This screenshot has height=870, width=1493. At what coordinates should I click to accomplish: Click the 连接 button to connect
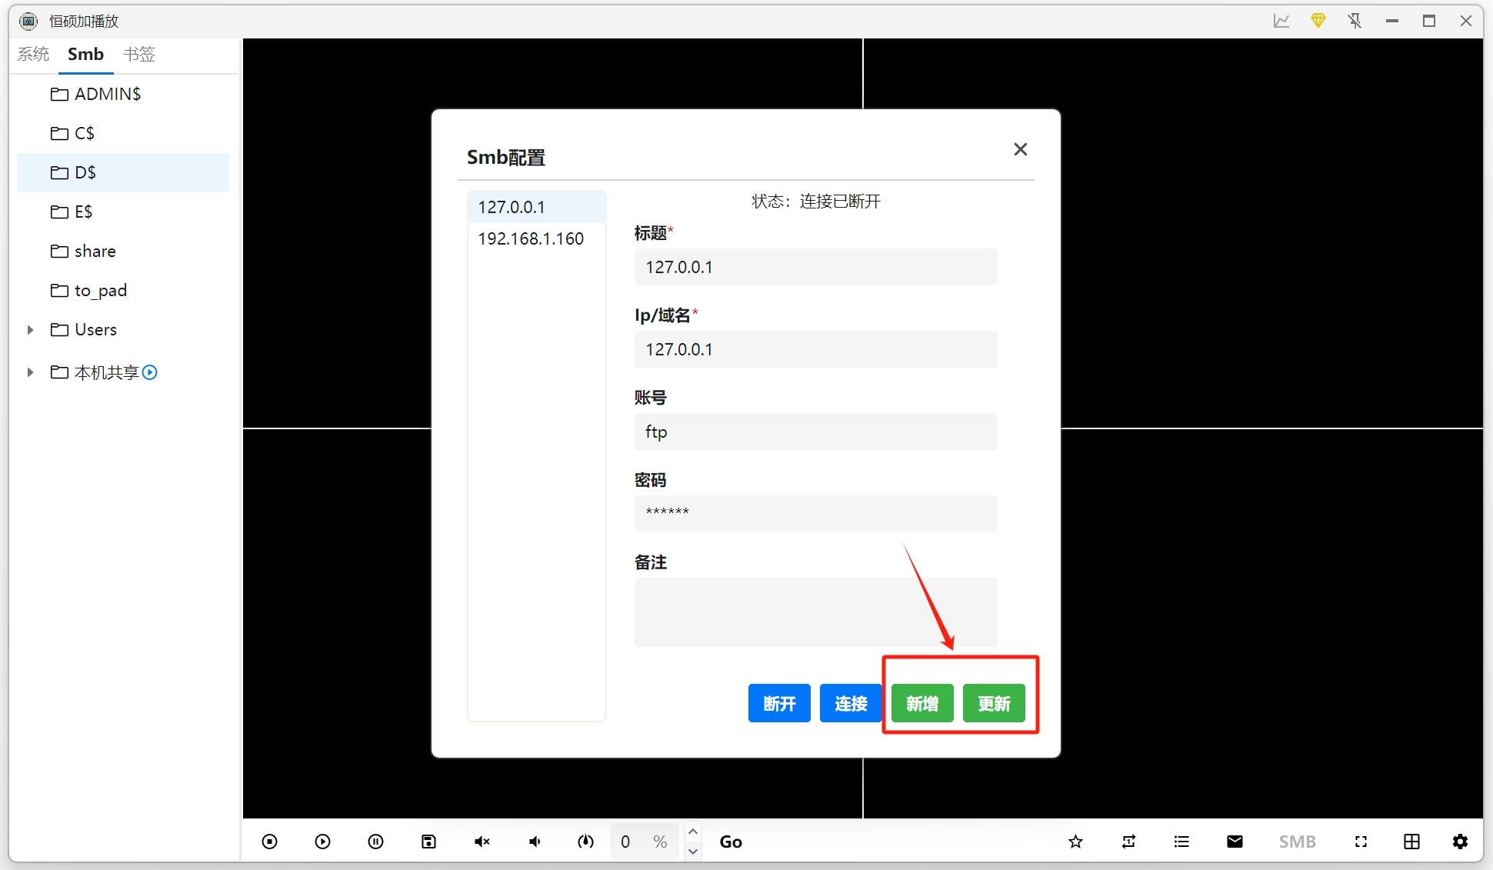pos(850,703)
